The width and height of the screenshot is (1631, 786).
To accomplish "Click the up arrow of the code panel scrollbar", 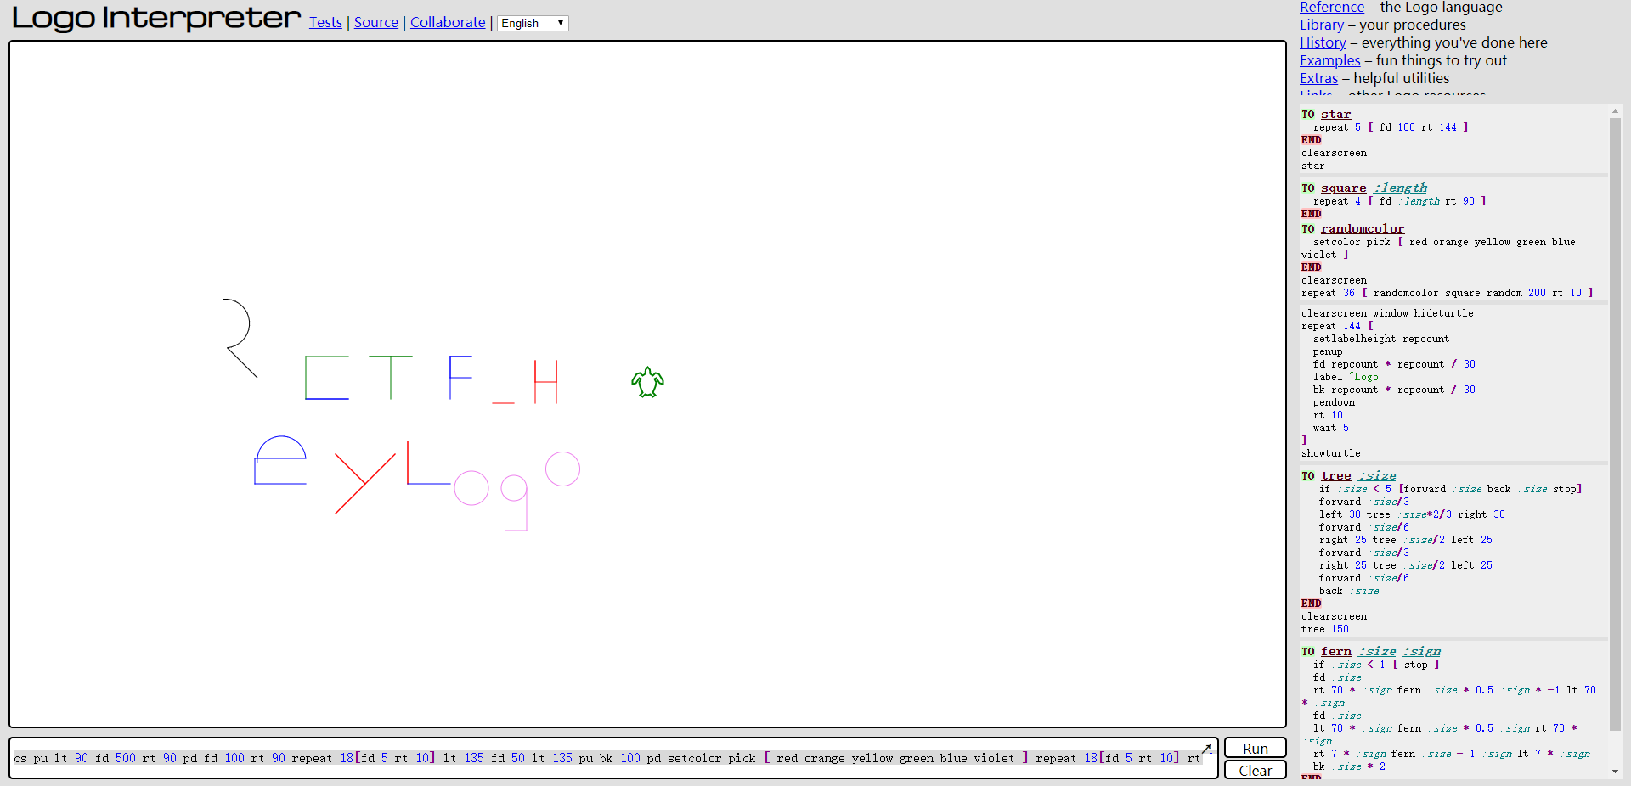I will [x=1615, y=111].
